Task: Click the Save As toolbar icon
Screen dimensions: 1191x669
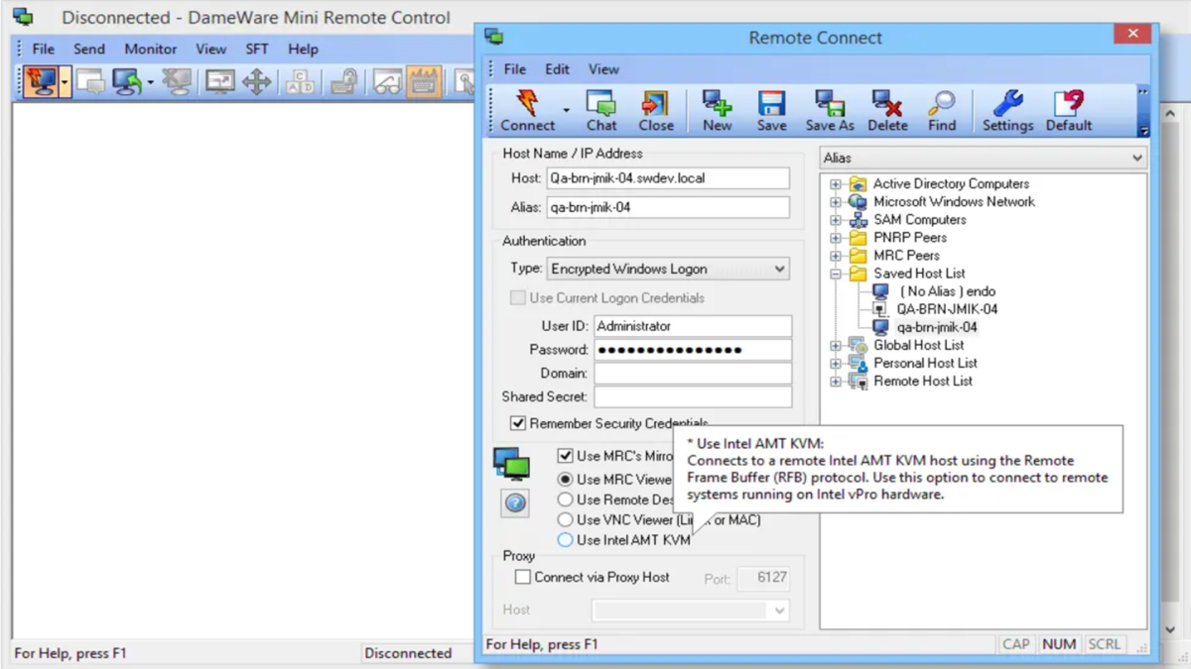Action: (x=830, y=110)
